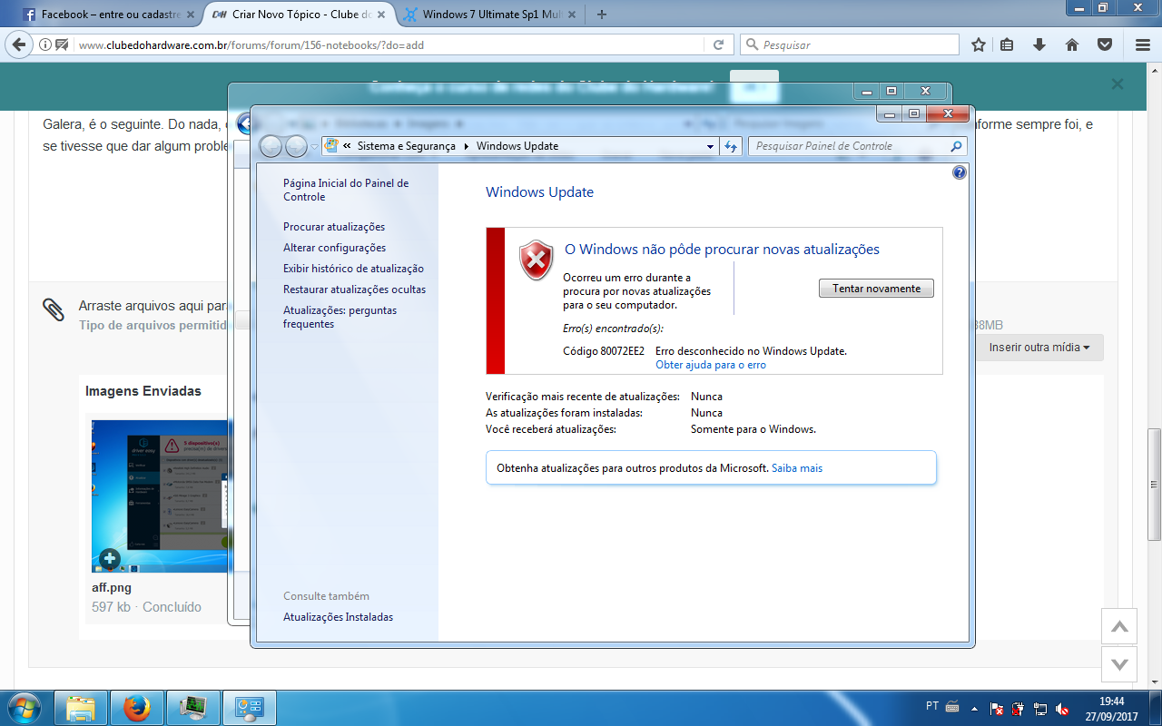Image resolution: width=1162 pixels, height=726 pixels.
Task: Expand the arrow after Sistema e Segurança breadcrumb
Action: pyautogui.click(x=467, y=146)
